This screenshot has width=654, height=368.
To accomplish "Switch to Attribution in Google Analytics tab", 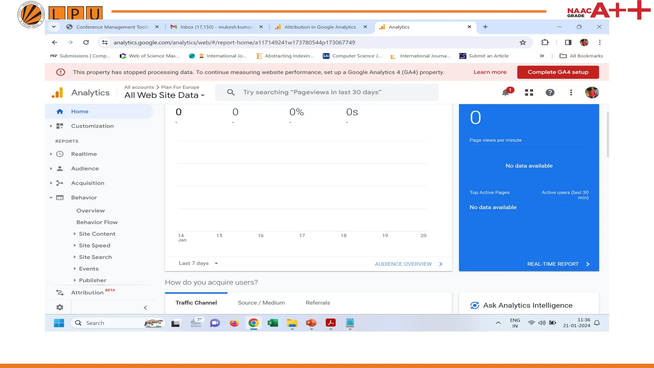I will 320,27.
